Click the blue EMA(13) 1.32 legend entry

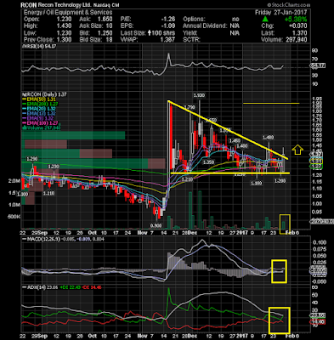pos(39,114)
